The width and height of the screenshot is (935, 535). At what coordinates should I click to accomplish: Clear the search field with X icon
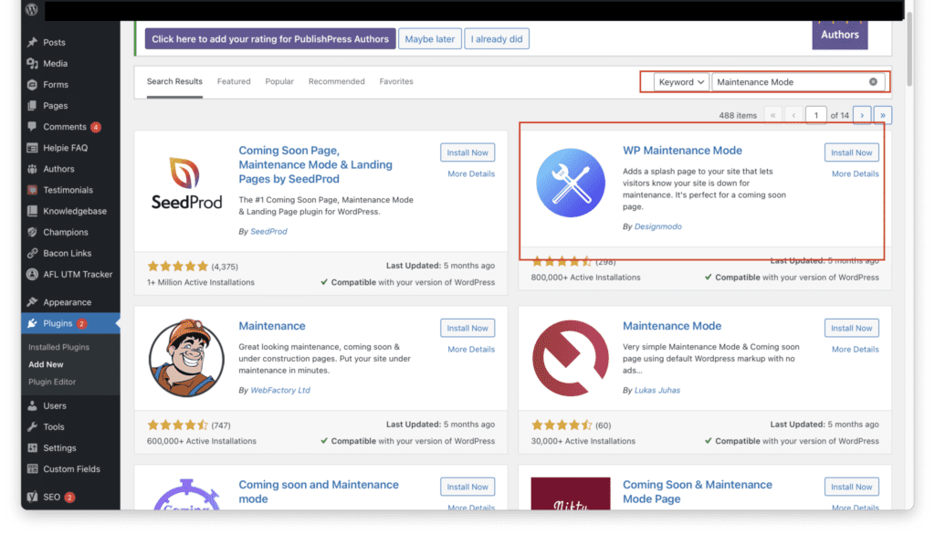[873, 82]
